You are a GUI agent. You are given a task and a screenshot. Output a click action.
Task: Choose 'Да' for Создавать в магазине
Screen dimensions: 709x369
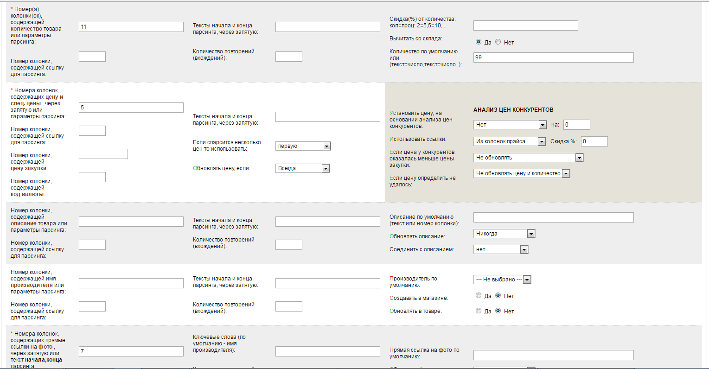479,295
